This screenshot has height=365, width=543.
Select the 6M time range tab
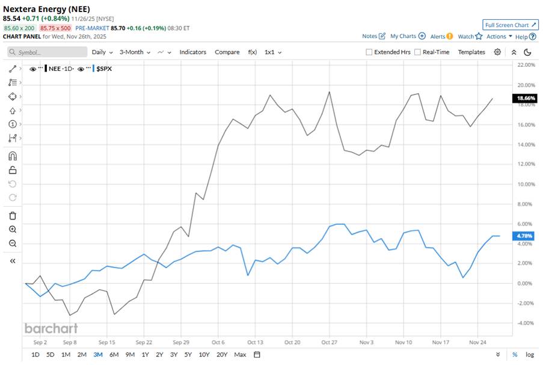point(114,355)
